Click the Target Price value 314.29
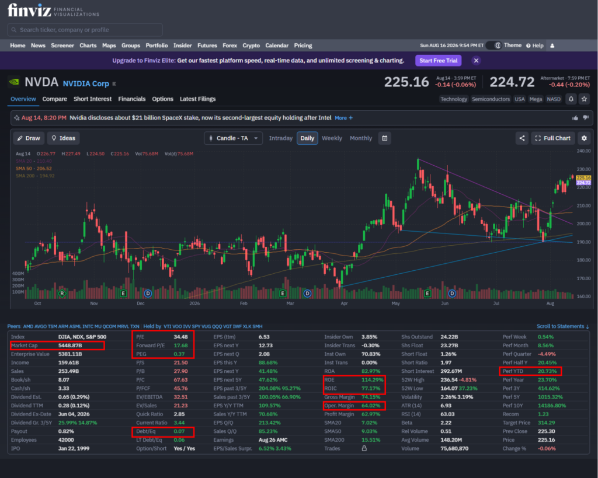598x478 pixels. tap(546, 423)
